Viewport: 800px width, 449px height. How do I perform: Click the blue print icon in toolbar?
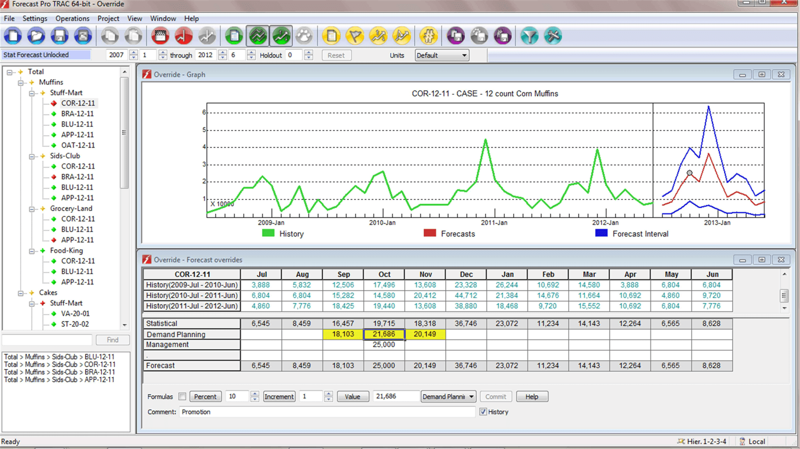click(83, 36)
